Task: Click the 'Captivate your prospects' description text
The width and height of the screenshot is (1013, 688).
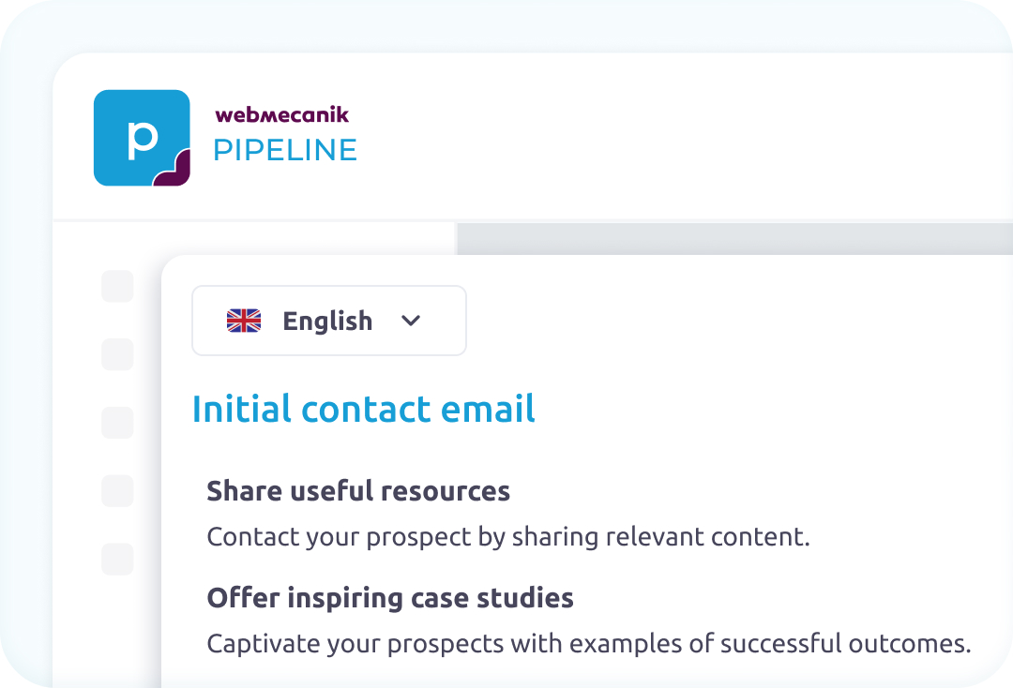Action: tap(588, 645)
